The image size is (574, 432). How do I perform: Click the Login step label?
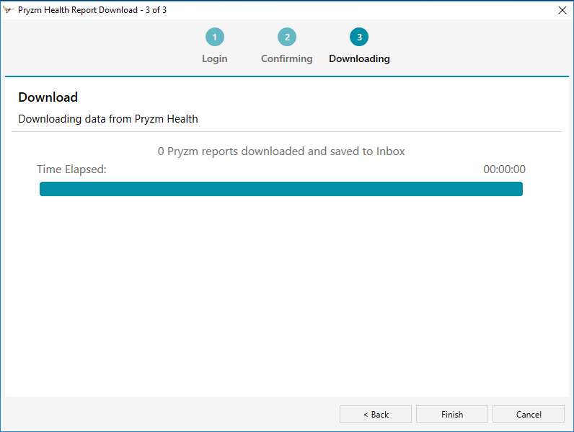click(x=215, y=58)
